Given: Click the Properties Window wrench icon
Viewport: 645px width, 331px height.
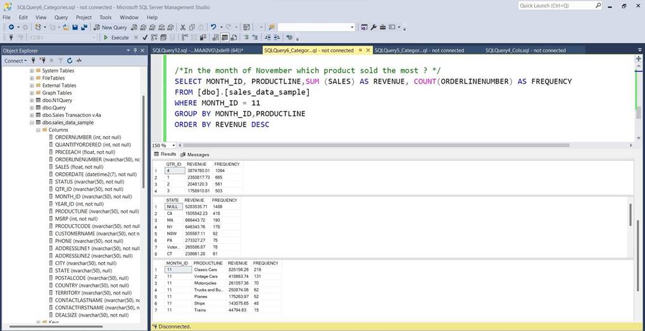Looking at the screenshot, I should (x=373, y=27).
